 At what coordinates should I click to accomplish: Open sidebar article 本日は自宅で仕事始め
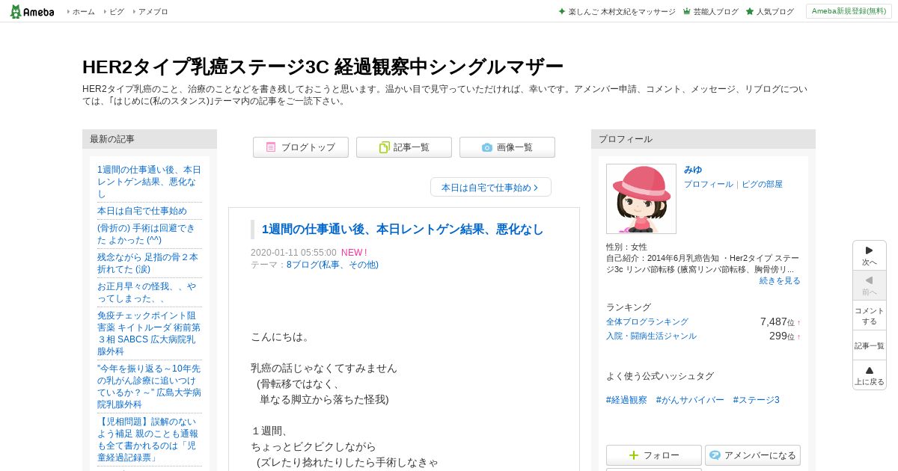click(x=142, y=211)
